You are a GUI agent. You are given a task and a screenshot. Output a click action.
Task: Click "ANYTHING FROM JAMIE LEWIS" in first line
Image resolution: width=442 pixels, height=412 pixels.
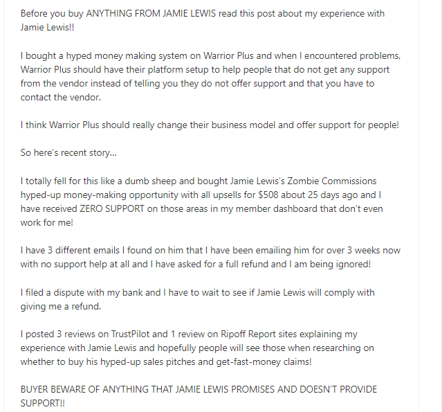(151, 14)
